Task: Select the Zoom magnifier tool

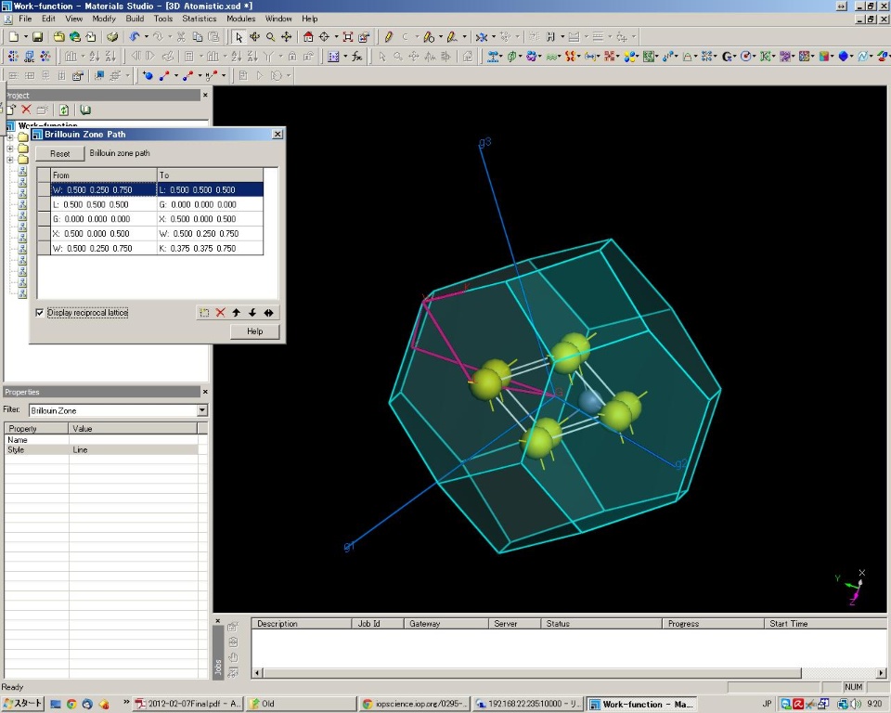Action: pyautogui.click(x=270, y=37)
